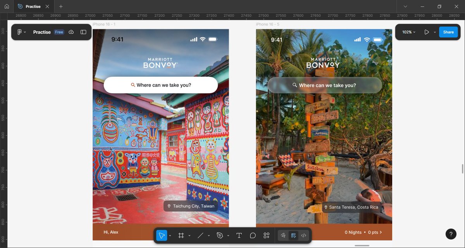This screenshot has height=248, width=465.
Task: Click the Practise file name in the panel
Action: point(42,32)
